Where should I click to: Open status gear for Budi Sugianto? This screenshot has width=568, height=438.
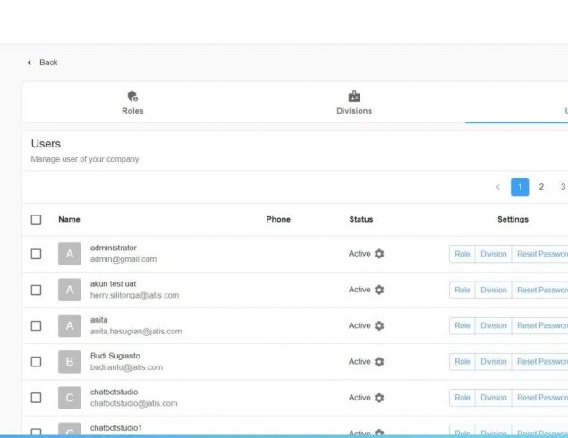[379, 362]
